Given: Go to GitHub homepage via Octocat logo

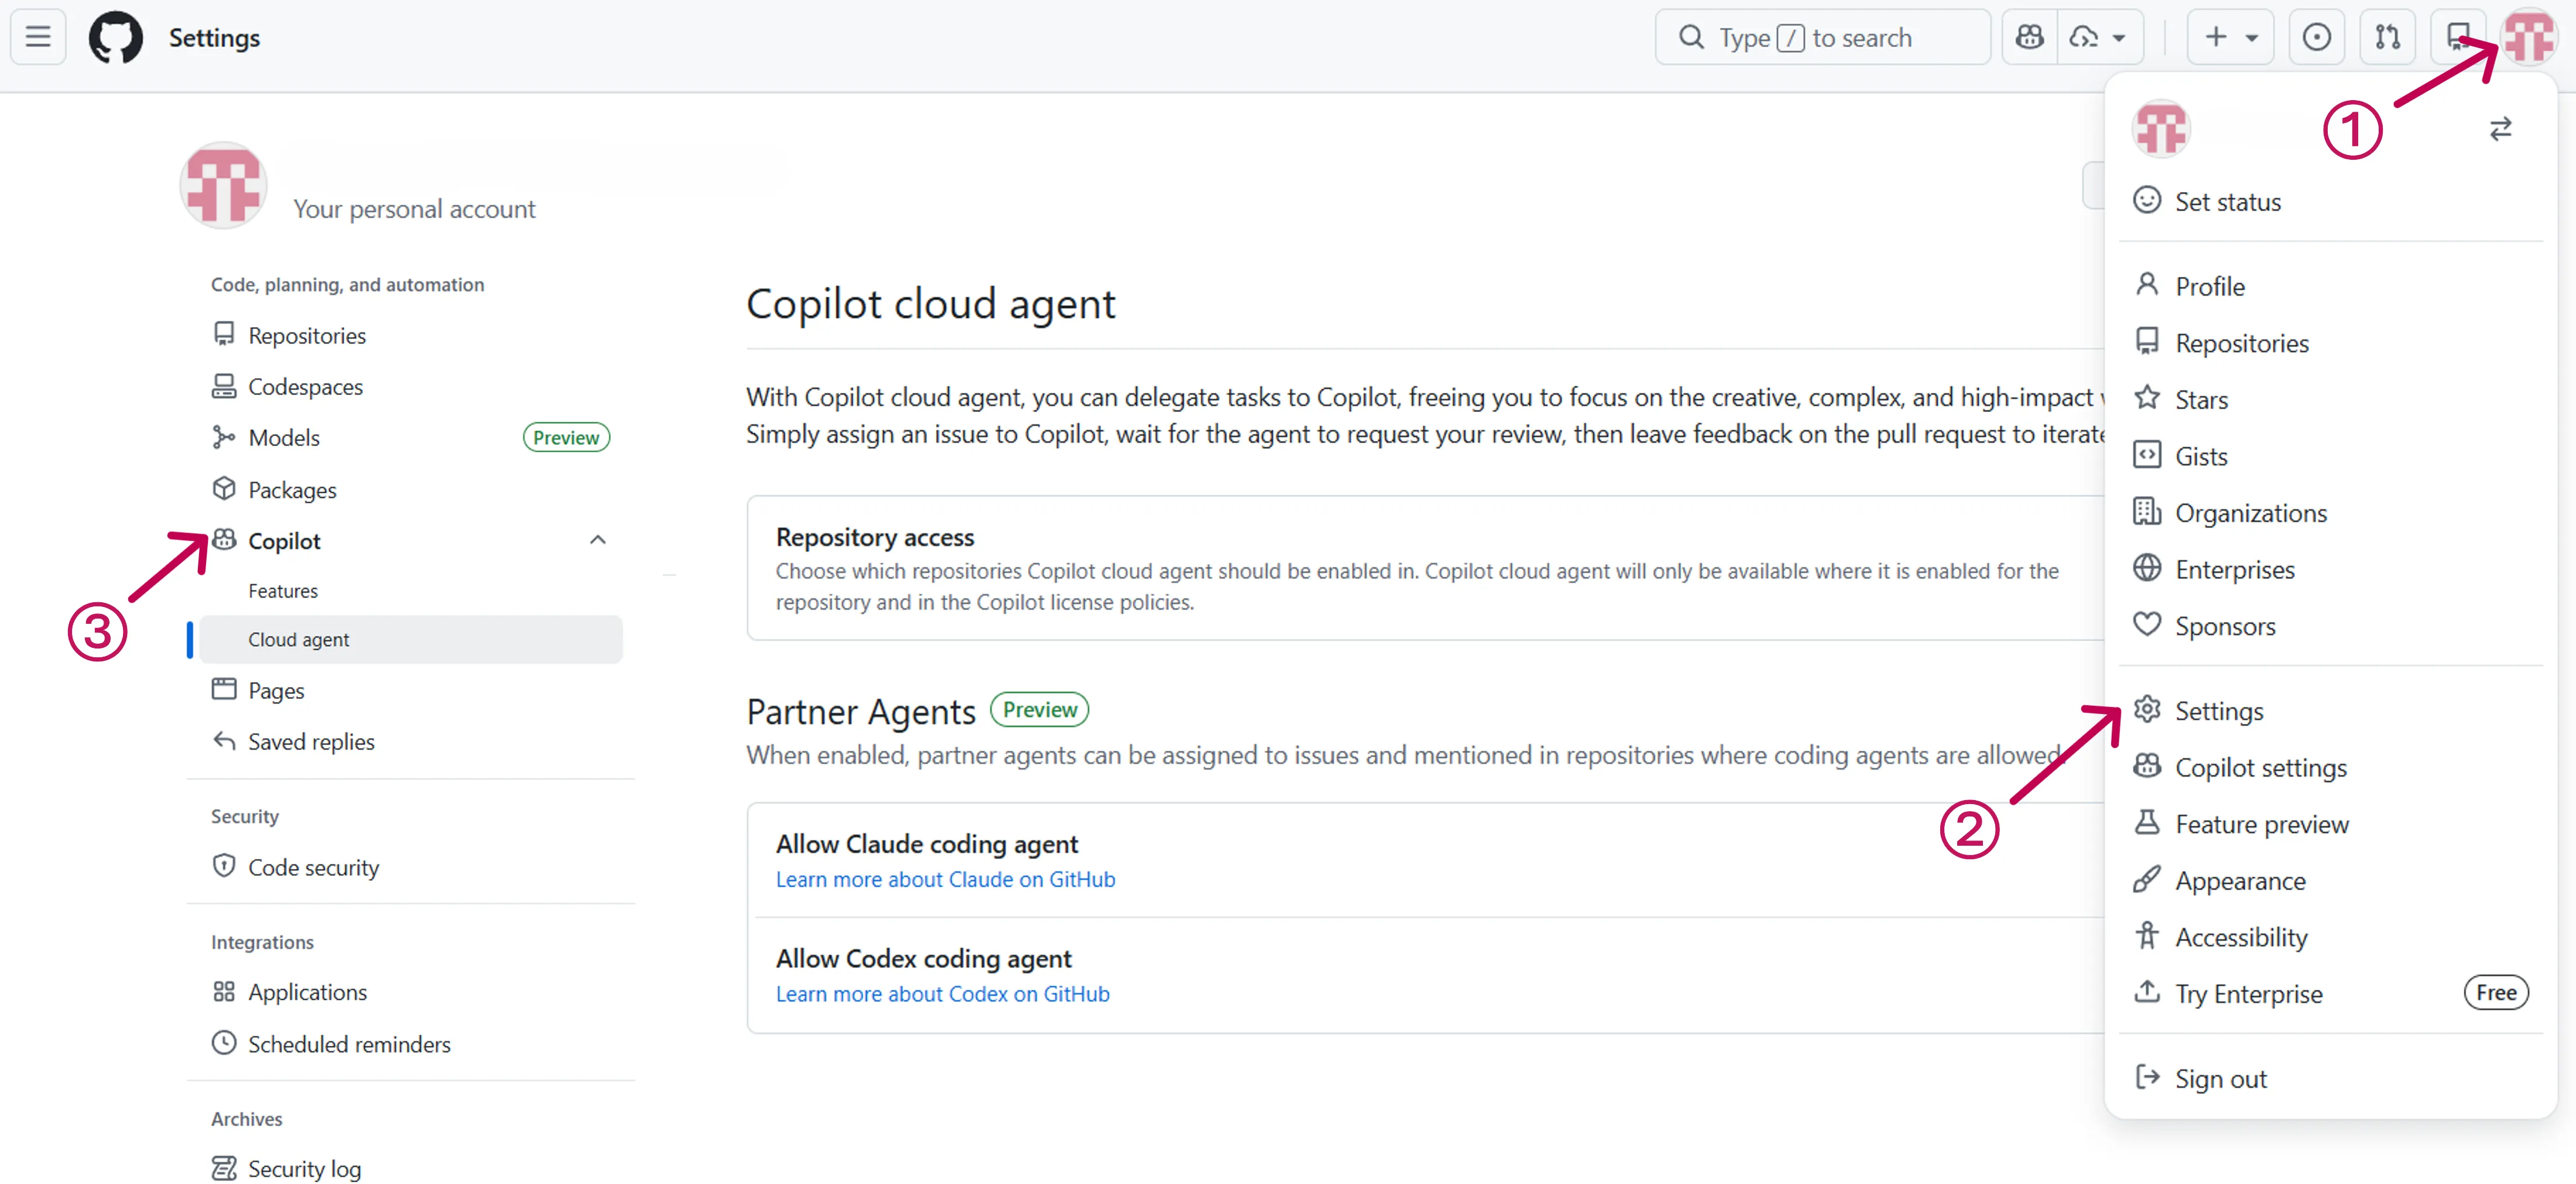Looking at the screenshot, I should click(116, 37).
